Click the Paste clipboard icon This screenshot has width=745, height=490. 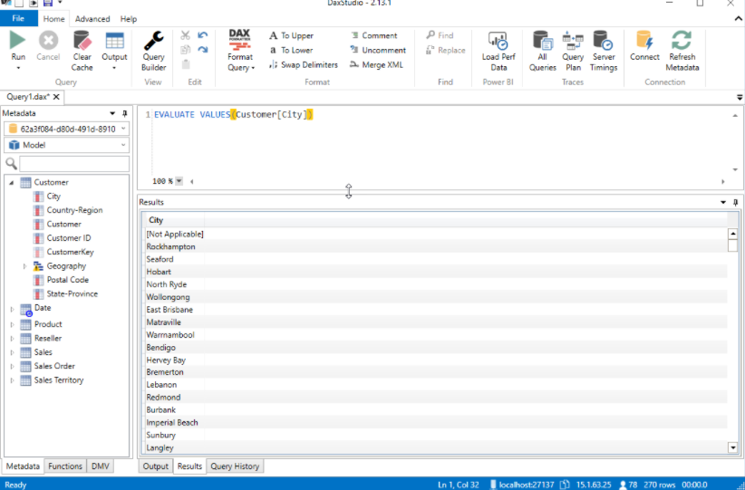pos(185,64)
